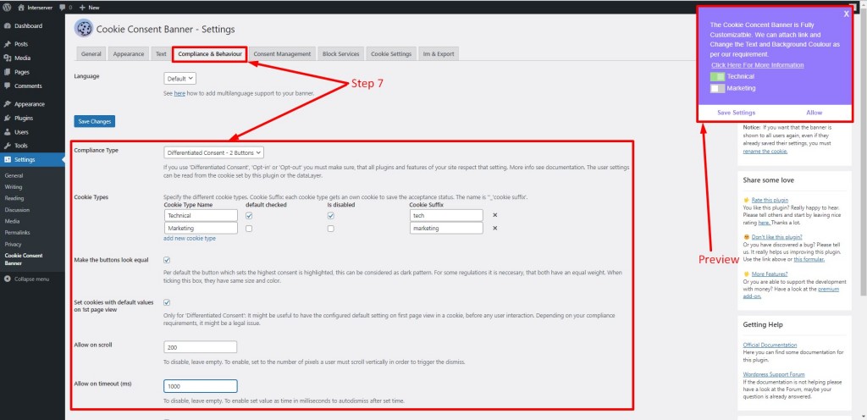Image resolution: width=867 pixels, height=420 pixels.
Task: Open the More Features link
Action: pyautogui.click(x=769, y=274)
